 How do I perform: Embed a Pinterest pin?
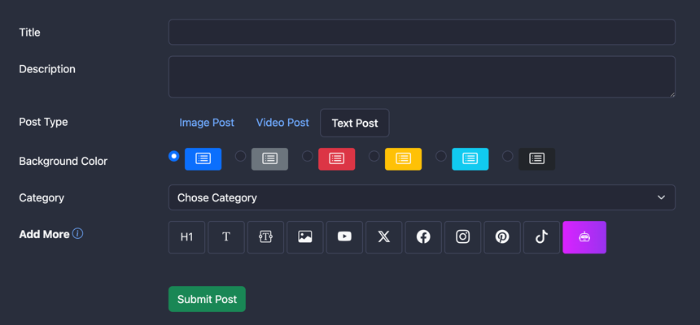[x=502, y=237]
